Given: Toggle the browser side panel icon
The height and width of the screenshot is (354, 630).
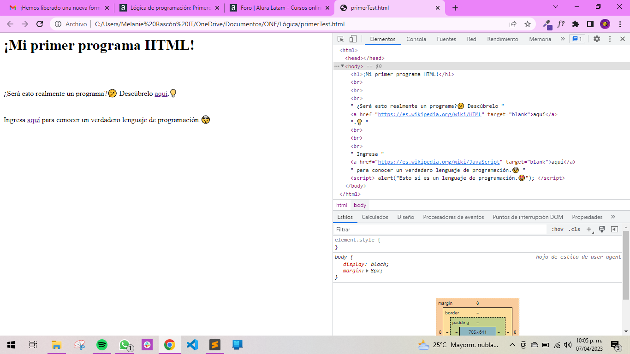Looking at the screenshot, I should [590, 24].
